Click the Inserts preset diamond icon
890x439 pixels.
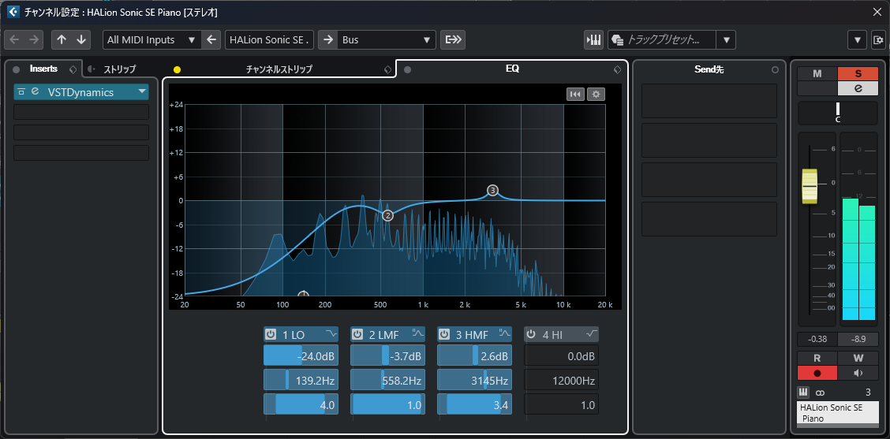(x=72, y=69)
